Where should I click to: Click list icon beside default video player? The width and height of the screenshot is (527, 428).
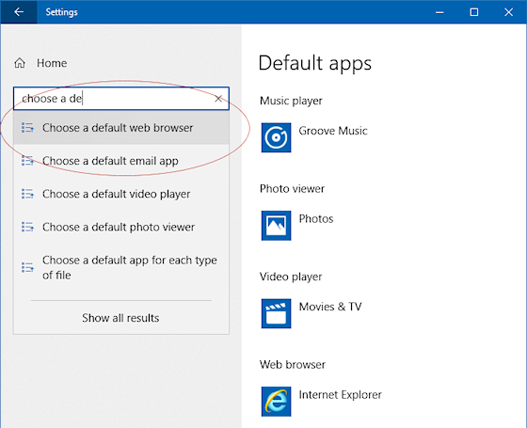[27, 194]
